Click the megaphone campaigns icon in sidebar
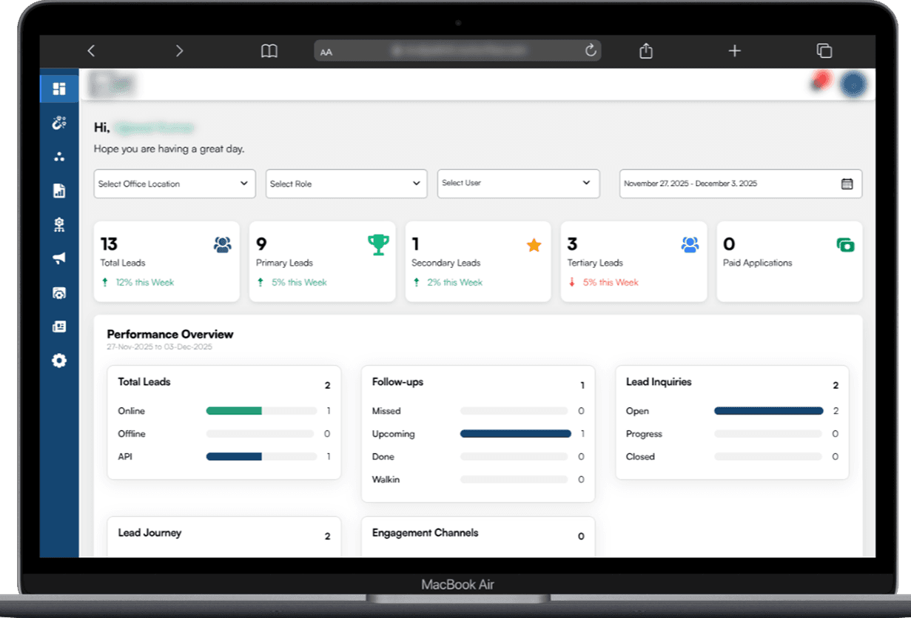 pos(59,258)
